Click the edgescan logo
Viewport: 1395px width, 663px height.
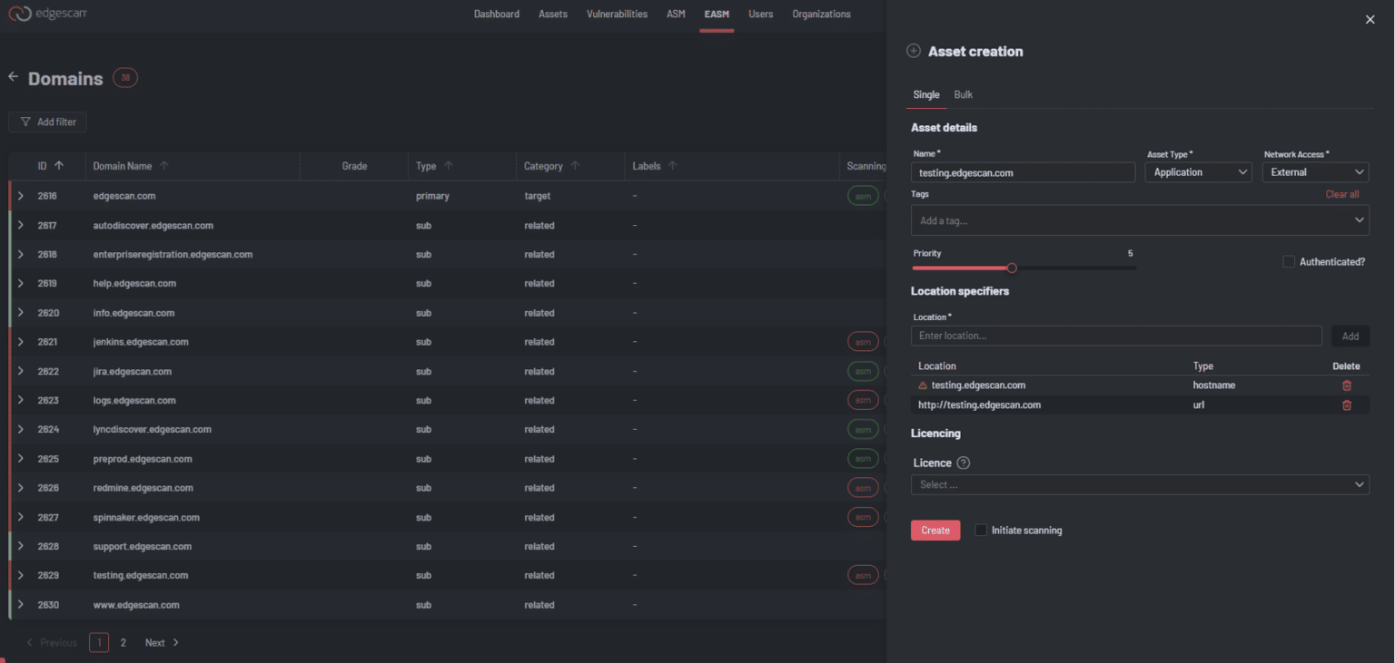point(47,15)
